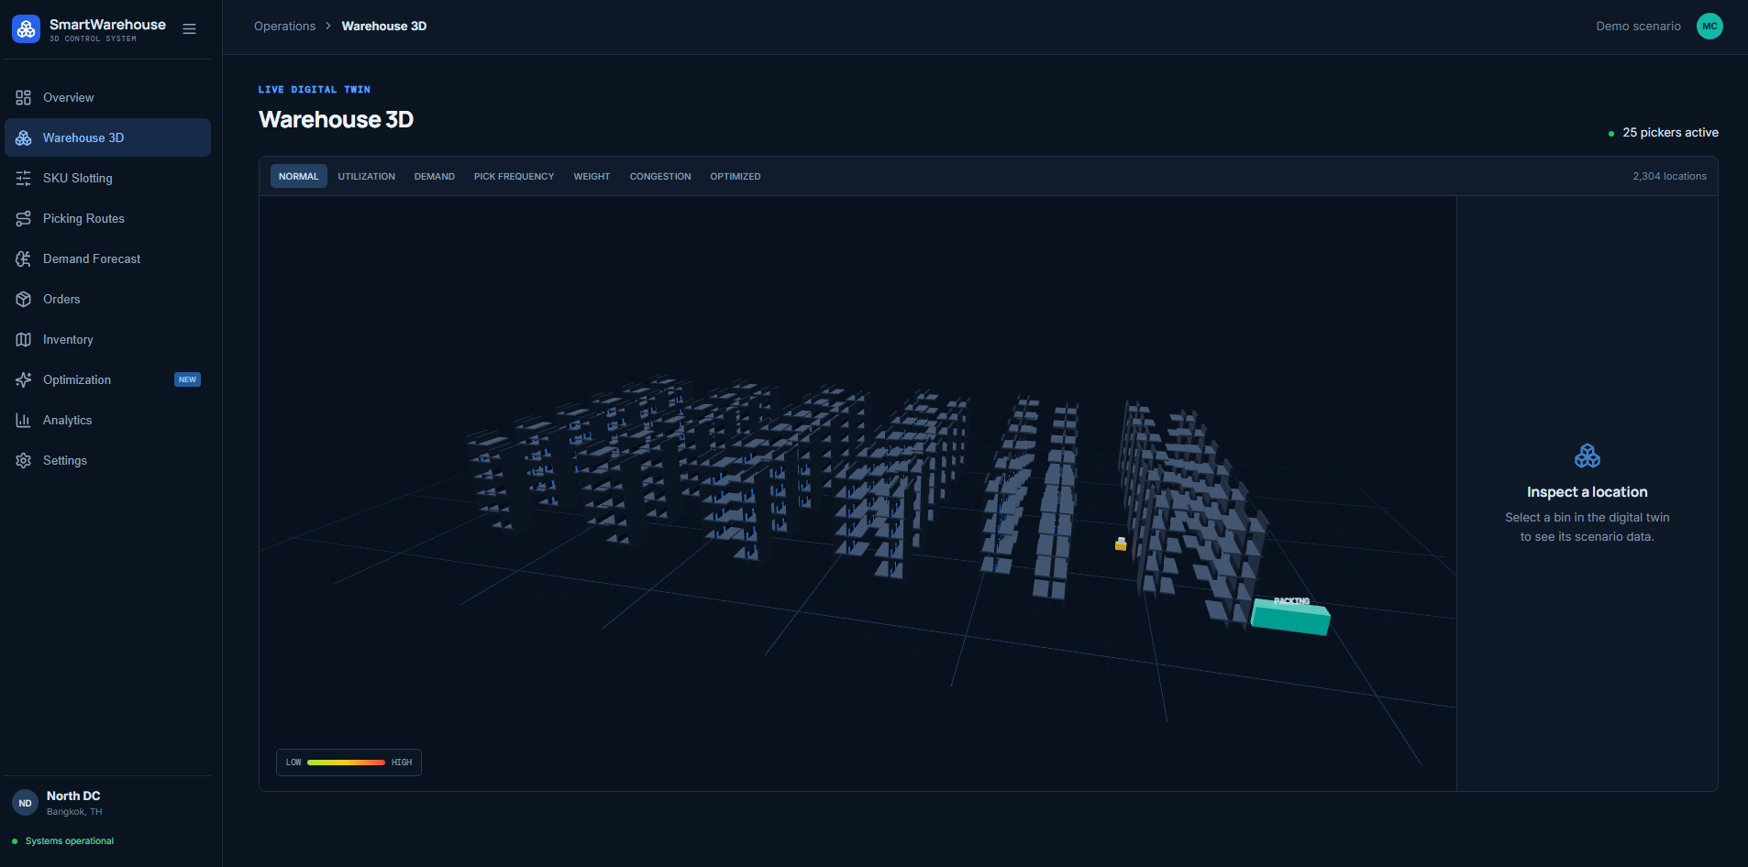
Task: Switch to the Demand view tab
Action: (x=435, y=177)
